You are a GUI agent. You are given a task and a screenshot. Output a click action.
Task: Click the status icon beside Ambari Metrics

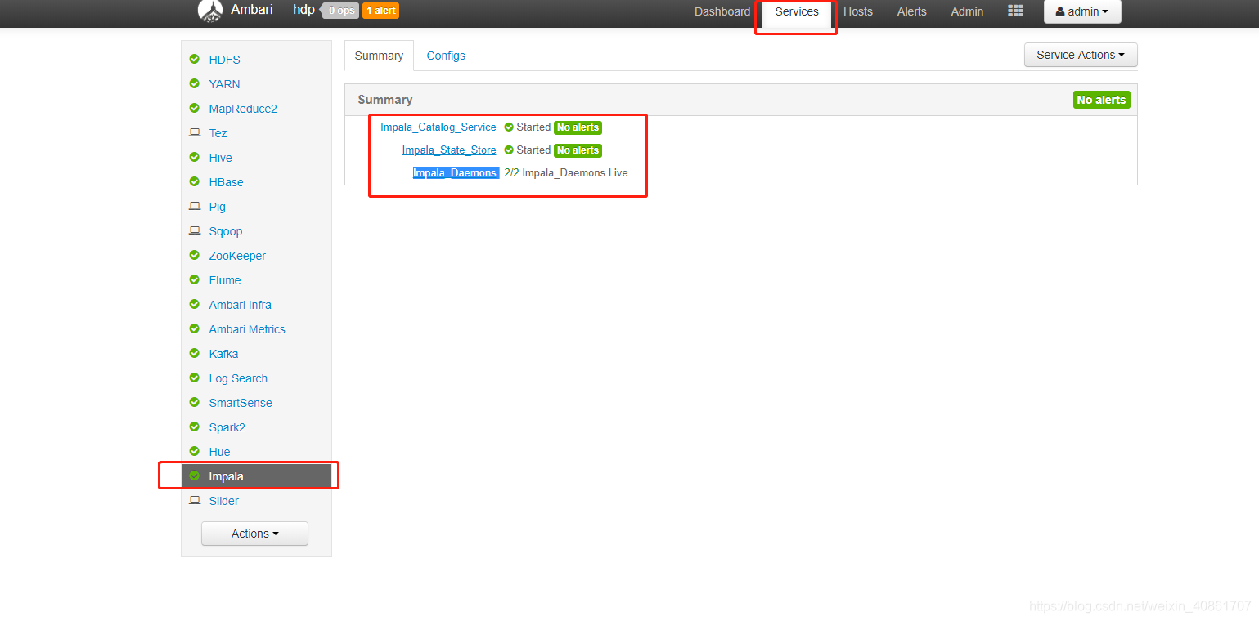(195, 328)
